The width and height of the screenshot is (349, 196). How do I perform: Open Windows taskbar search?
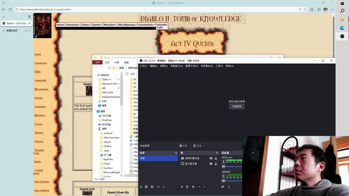point(342,11)
